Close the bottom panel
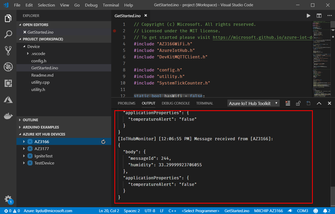335x214 pixels. [330, 103]
